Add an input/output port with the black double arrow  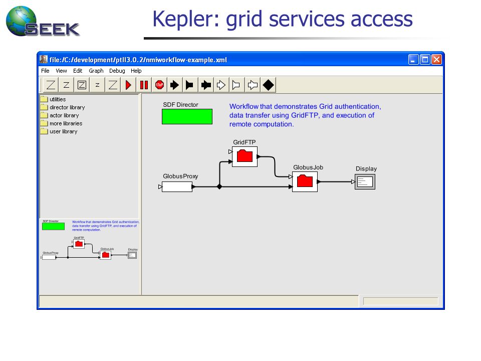point(206,85)
